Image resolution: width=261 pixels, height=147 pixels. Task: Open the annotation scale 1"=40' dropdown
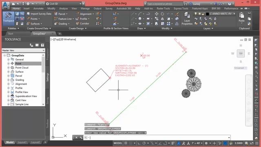pyautogui.click(x=197, y=143)
